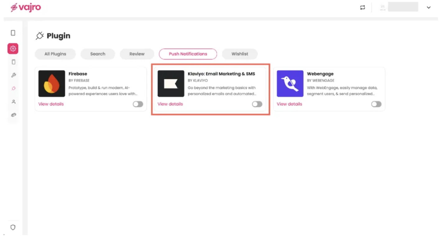Select the pink settings gear sidebar icon
This screenshot has height=247, width=440.
(13, 48)
